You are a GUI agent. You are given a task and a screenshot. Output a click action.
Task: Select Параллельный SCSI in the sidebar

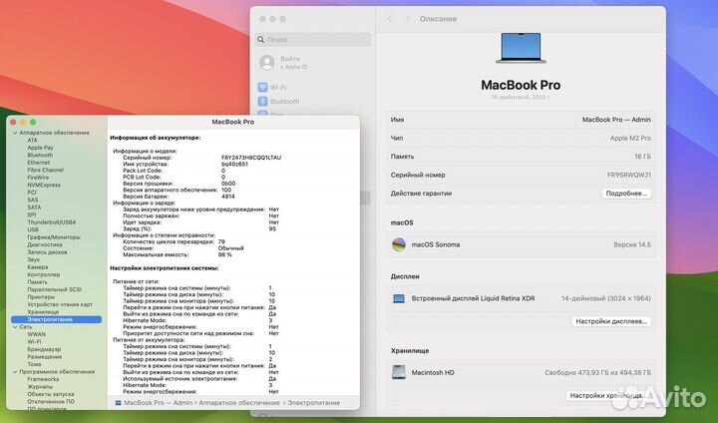pos(54,289)
